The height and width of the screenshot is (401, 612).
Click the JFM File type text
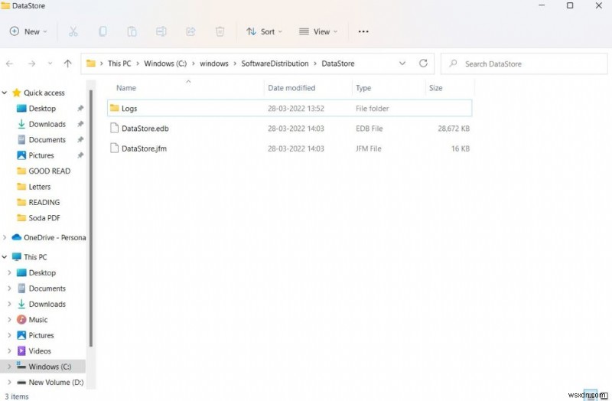coord(369,148)
